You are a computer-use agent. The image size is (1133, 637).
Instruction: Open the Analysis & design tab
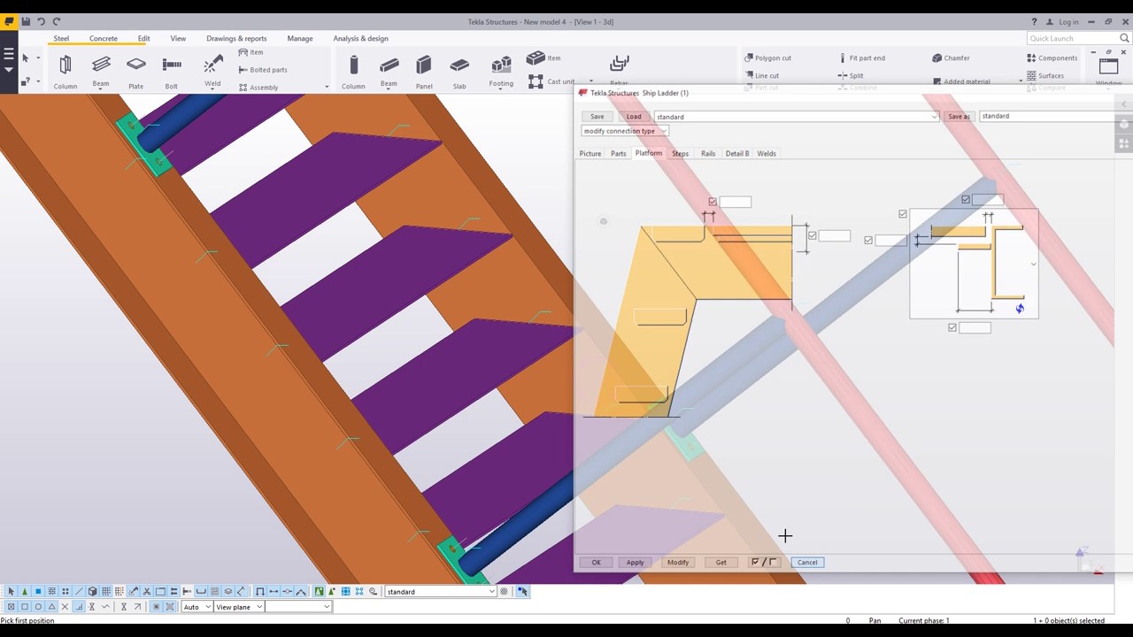(360, 38)
